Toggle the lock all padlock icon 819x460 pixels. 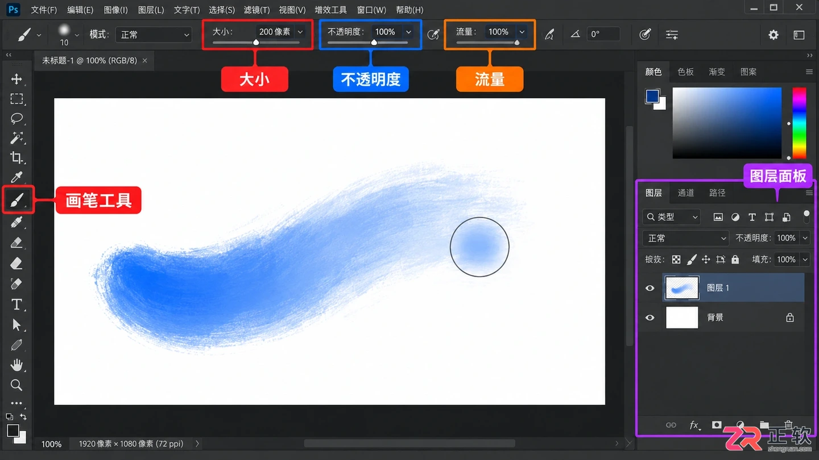pos(735,260)
